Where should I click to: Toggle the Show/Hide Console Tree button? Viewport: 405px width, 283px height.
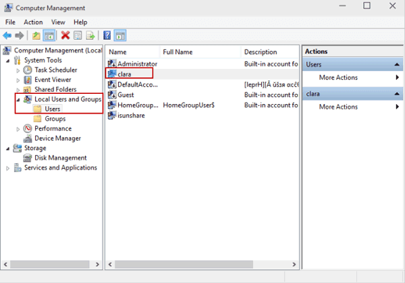49,35
